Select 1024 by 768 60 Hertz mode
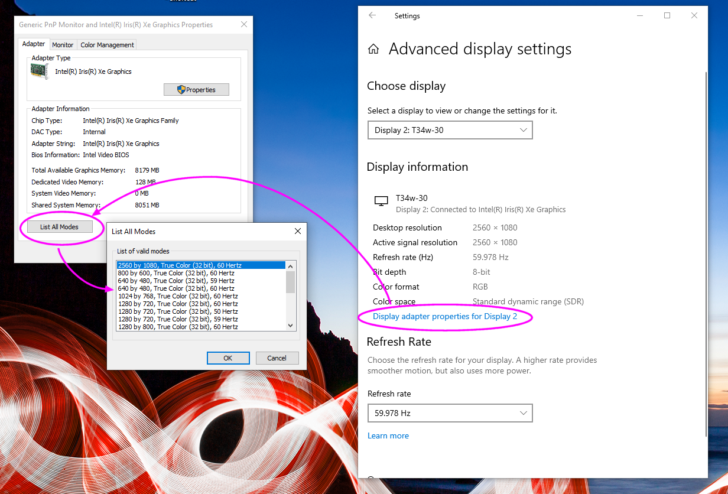 coord(178,296)
